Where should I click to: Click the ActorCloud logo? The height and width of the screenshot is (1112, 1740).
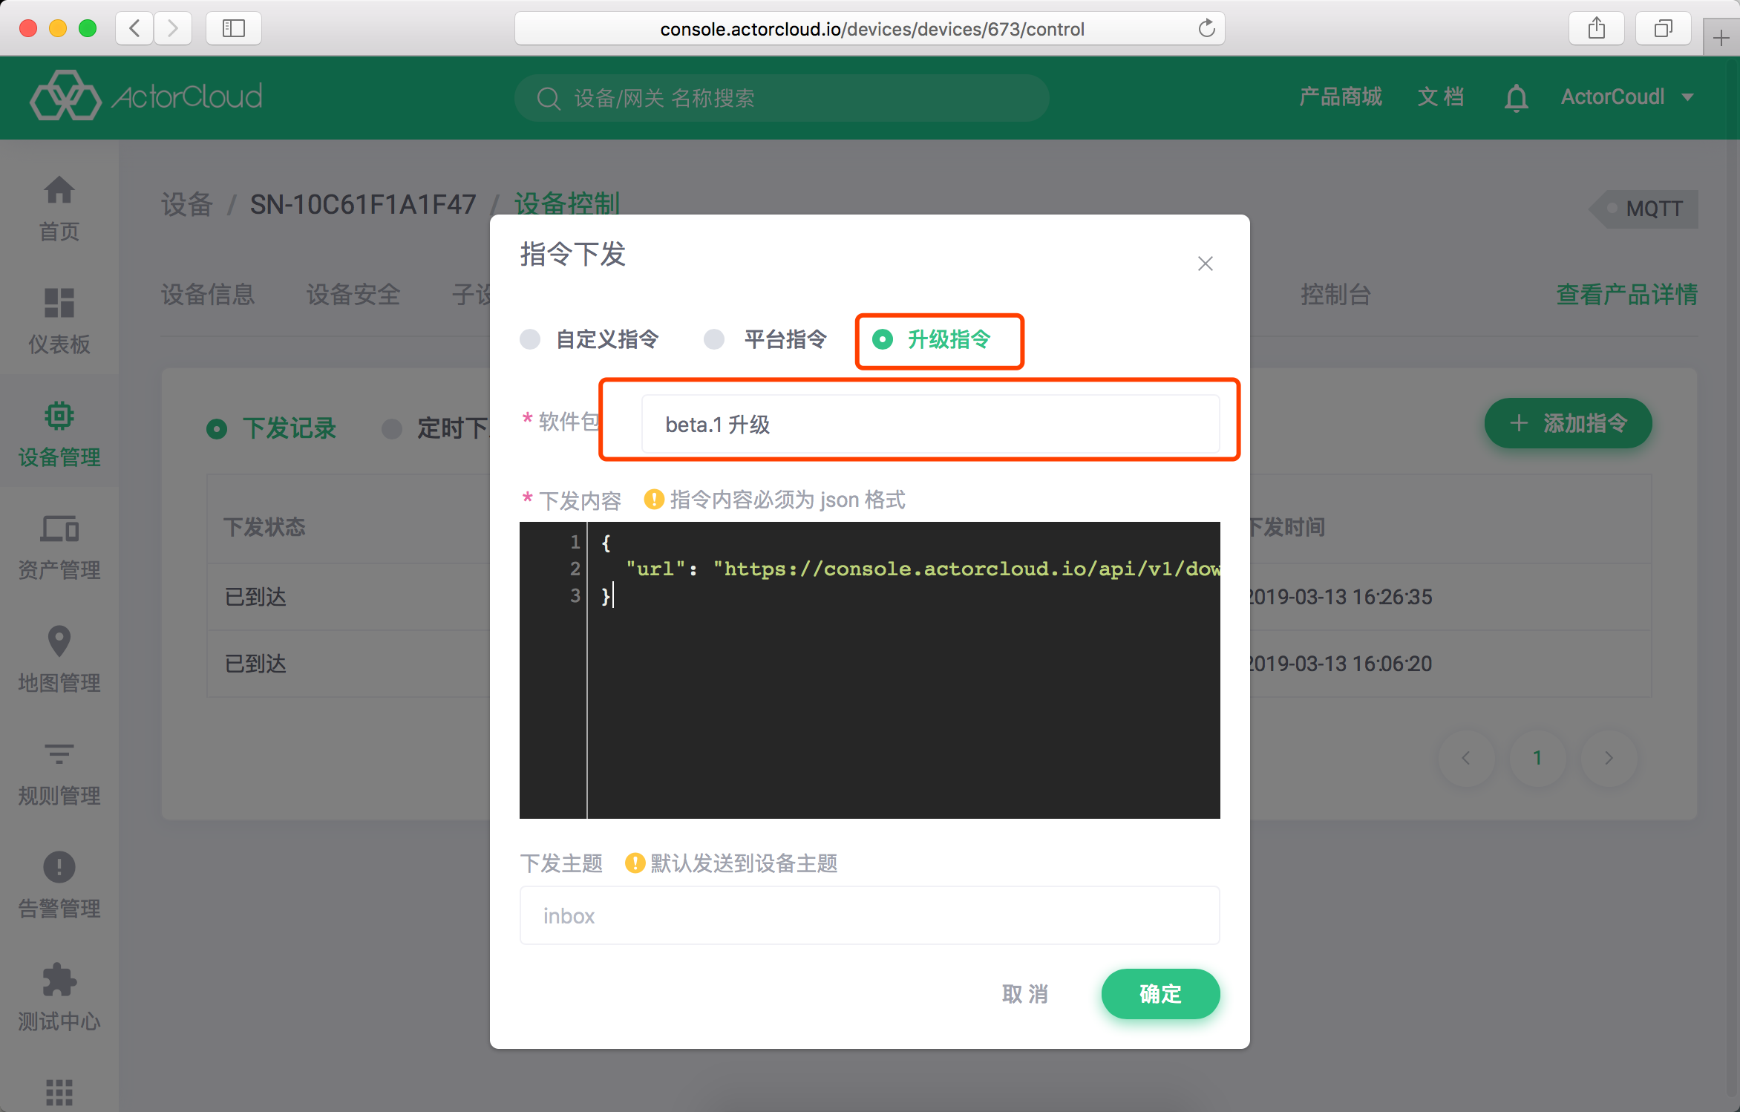pos(146,97)
